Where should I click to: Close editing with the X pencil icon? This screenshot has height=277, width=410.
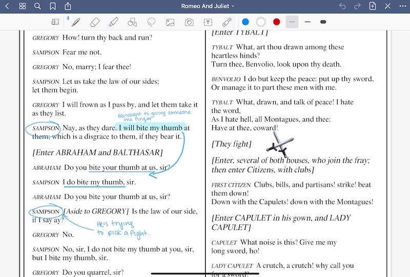(387, 6)
